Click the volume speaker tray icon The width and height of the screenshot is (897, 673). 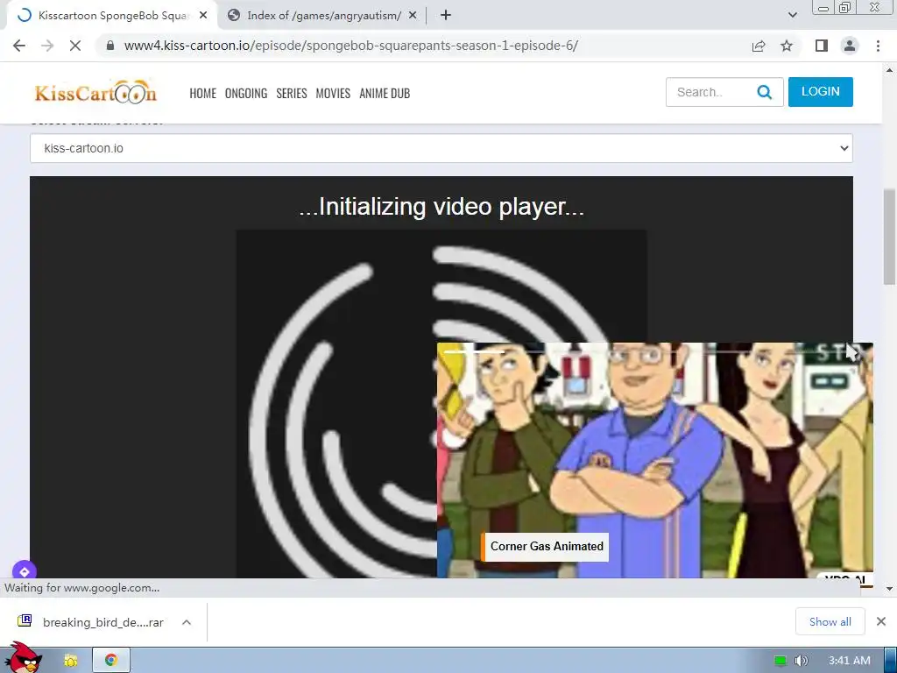click(x=801, y=661)
